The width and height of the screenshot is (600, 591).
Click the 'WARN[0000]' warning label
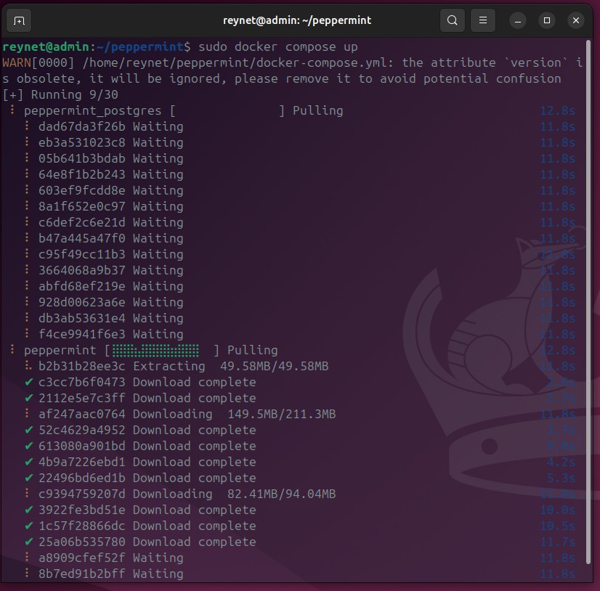(x=38, y=62)
